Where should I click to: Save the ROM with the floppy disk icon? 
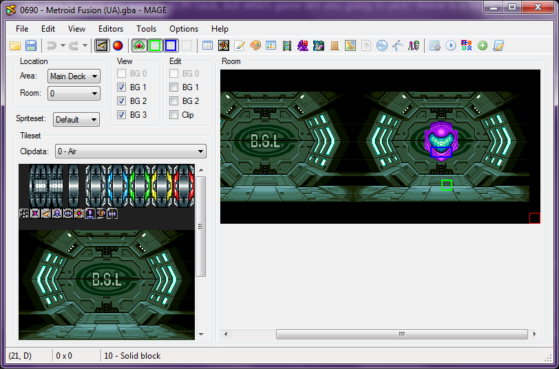pyautogui.click(x=31, y=45)
